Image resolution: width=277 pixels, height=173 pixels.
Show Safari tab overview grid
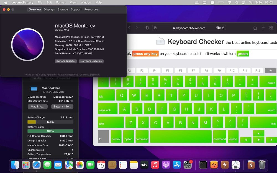(x=271, y=28)
